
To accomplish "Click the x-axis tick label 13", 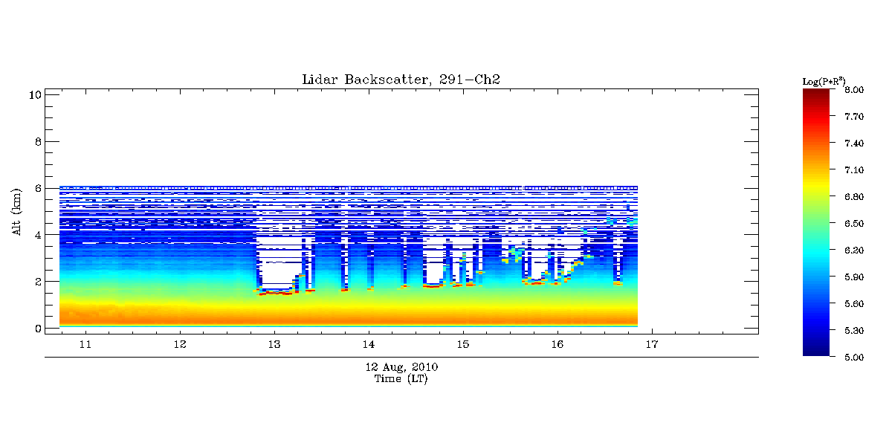I will 274,345.
